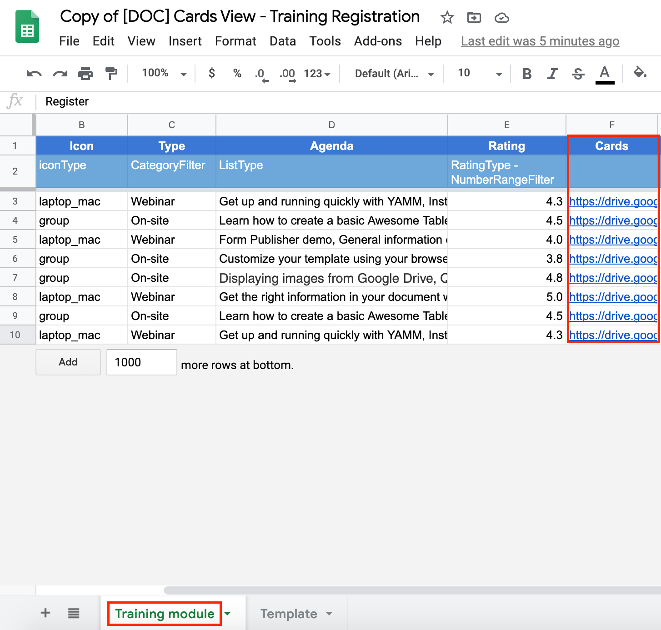This screenshot has height=630, width=661.
Task: Redo the last action
Action: point(60,73)
